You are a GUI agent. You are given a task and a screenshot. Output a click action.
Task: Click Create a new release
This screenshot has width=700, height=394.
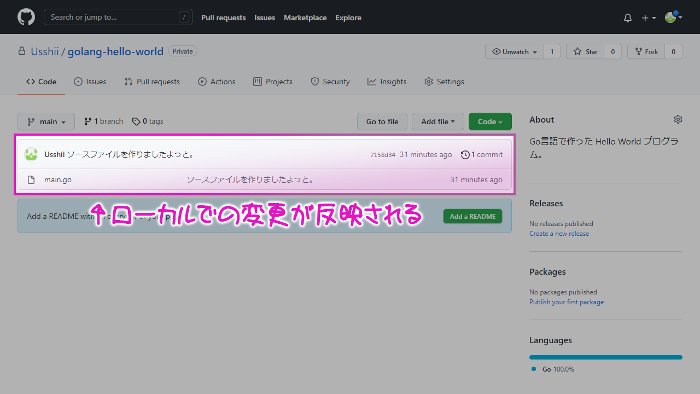pos(559,234)
